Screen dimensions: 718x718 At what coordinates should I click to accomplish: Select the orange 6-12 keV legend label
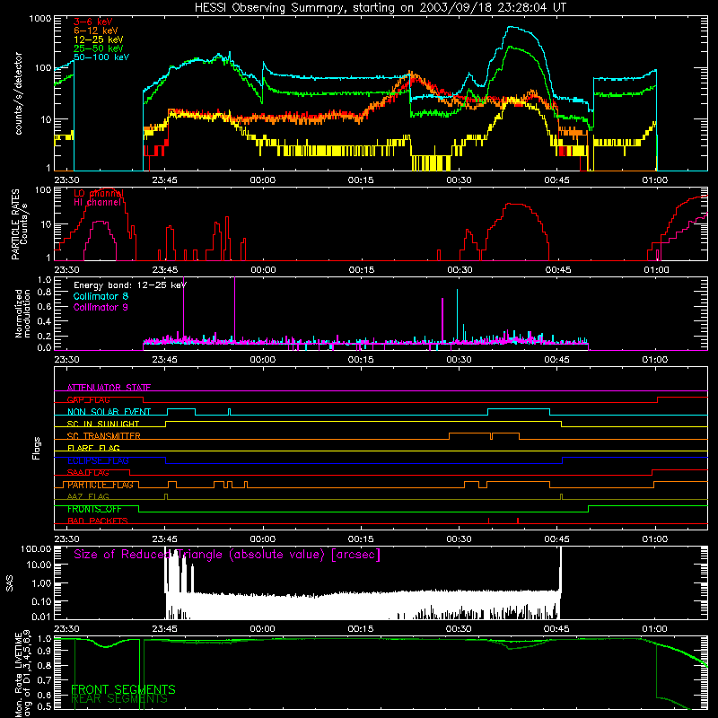(96, 31)
